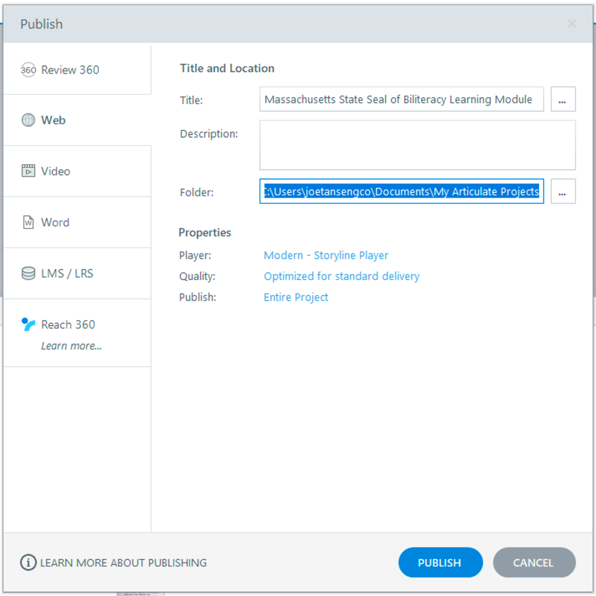Change Modern - Storyline Player setting
The width and height of the screenshot is (596, 596).
[x=326, y=256]
